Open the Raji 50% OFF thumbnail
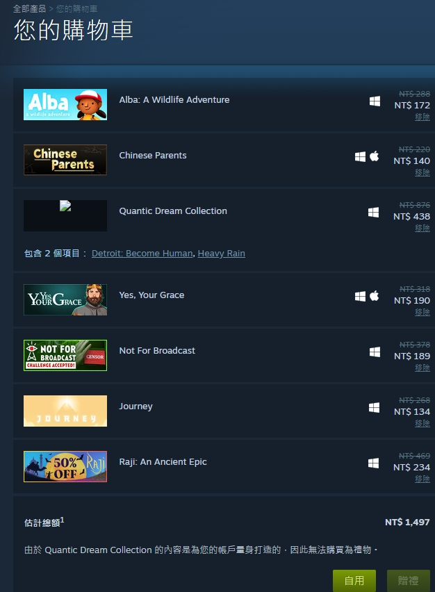The image size is (435, 592). pyautogui.click(x=65, y=466)
